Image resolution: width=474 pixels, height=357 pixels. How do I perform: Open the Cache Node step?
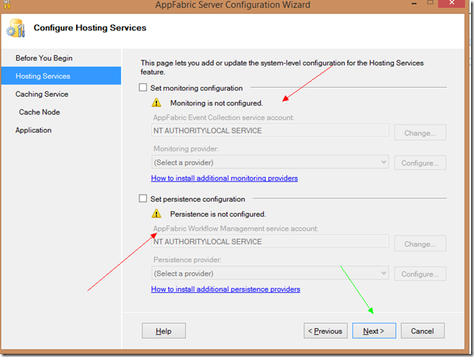pos(39,112)
